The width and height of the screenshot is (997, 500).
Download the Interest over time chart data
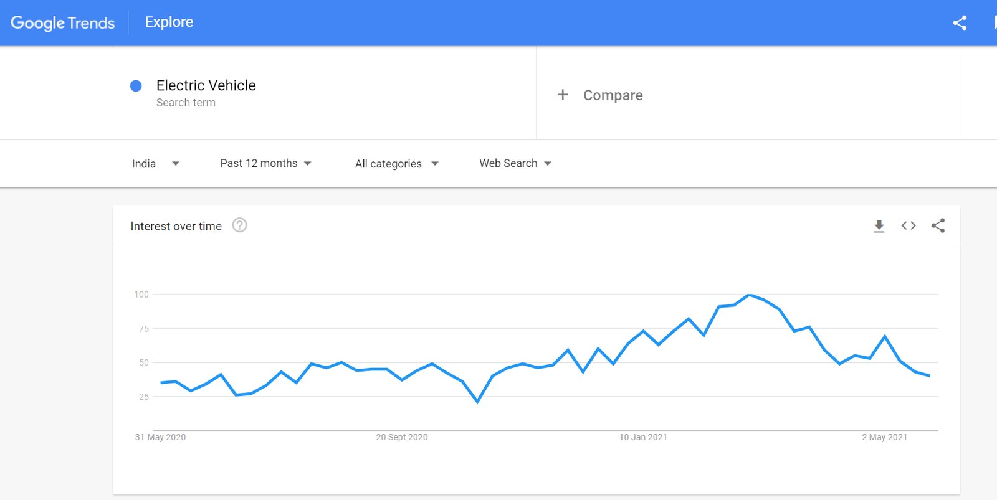click(879, 225)
